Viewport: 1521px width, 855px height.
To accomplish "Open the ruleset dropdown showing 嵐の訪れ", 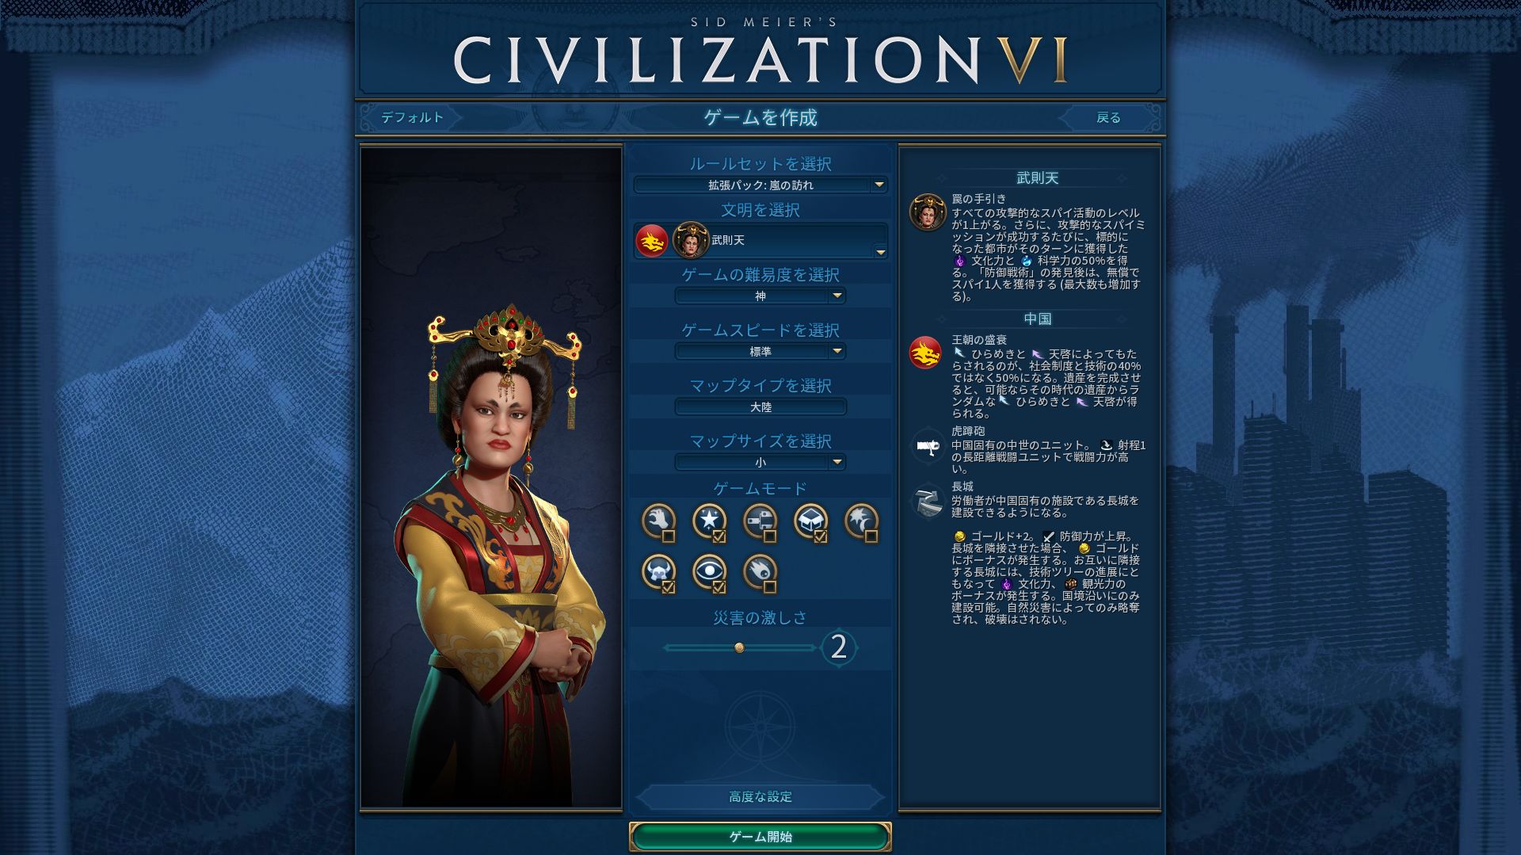I will pyautogui.click(x=760, y=185).
